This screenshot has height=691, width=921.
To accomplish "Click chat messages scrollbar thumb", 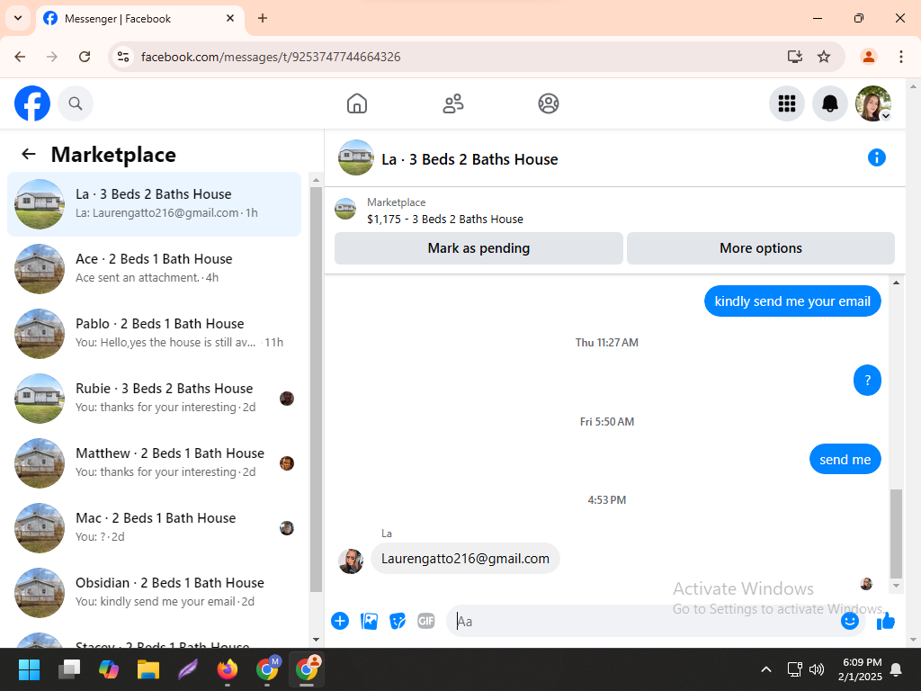I will coord(896,534).
